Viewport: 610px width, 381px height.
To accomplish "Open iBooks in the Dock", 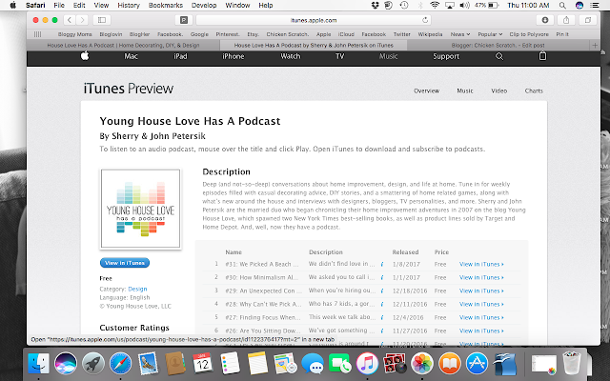I will coord(450,364).
